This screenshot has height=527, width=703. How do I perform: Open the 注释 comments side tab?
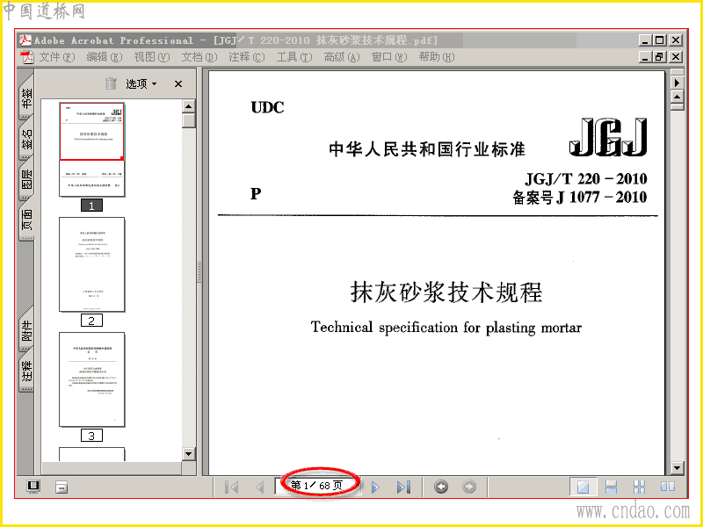[x=27, y=371]
